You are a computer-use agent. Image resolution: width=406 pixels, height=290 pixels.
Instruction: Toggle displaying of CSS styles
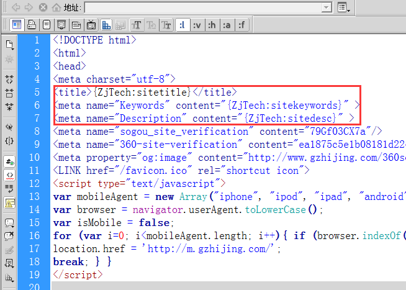point(106,25)
